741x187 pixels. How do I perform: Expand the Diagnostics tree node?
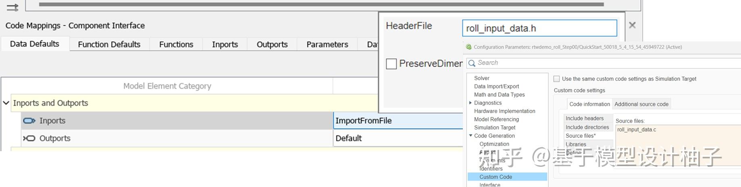coord(470,103)
